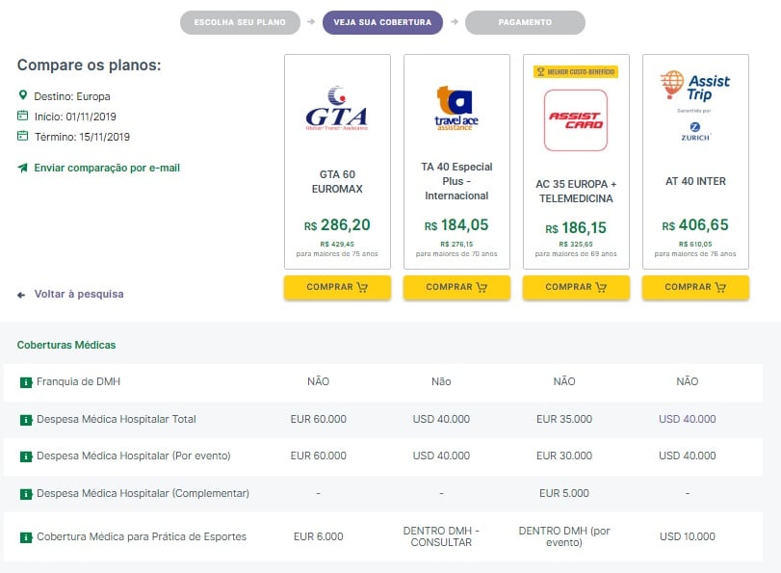781x573 pixels.
Task: Click info icon for Despesa Médica Hospitalar Total
Action: (26, 420)
